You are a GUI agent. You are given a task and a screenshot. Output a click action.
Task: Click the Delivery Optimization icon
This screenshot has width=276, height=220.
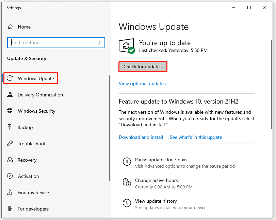(10, 95)
